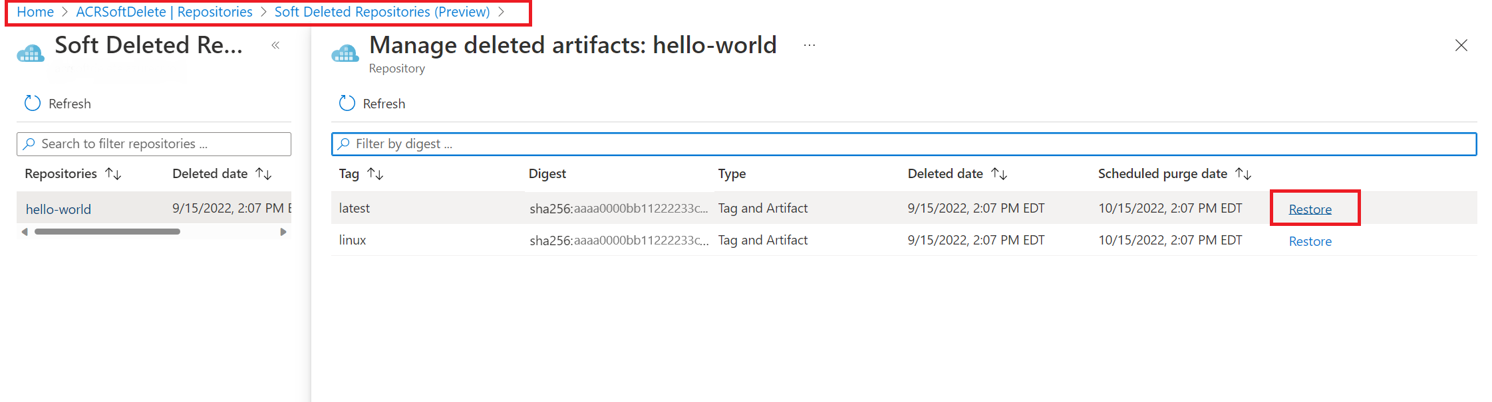Image resolution: width=1492 pixels, height=402 pixels.
Task: Click left arrow of horizontal scrollbar
Action: click(25, 232)
